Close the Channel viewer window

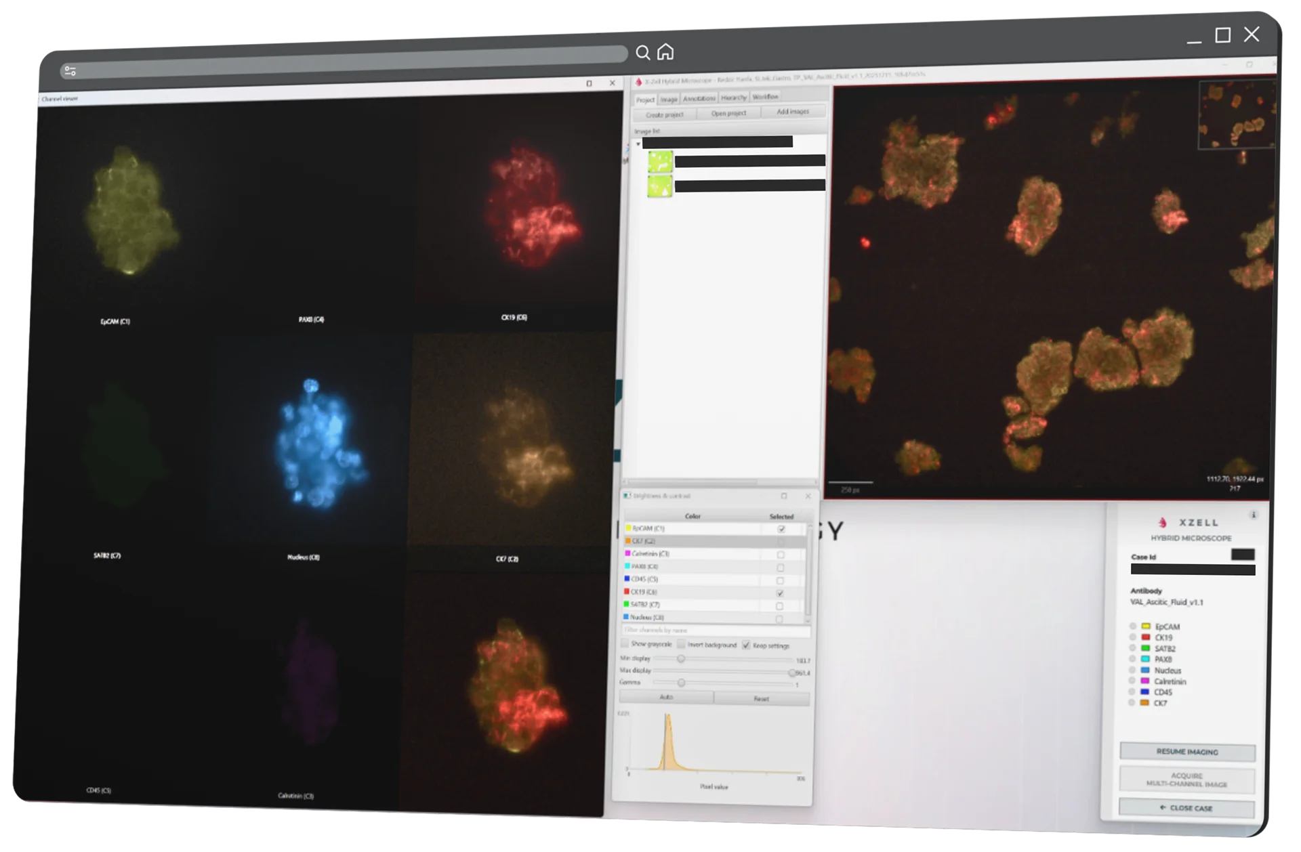click(612, 83)
